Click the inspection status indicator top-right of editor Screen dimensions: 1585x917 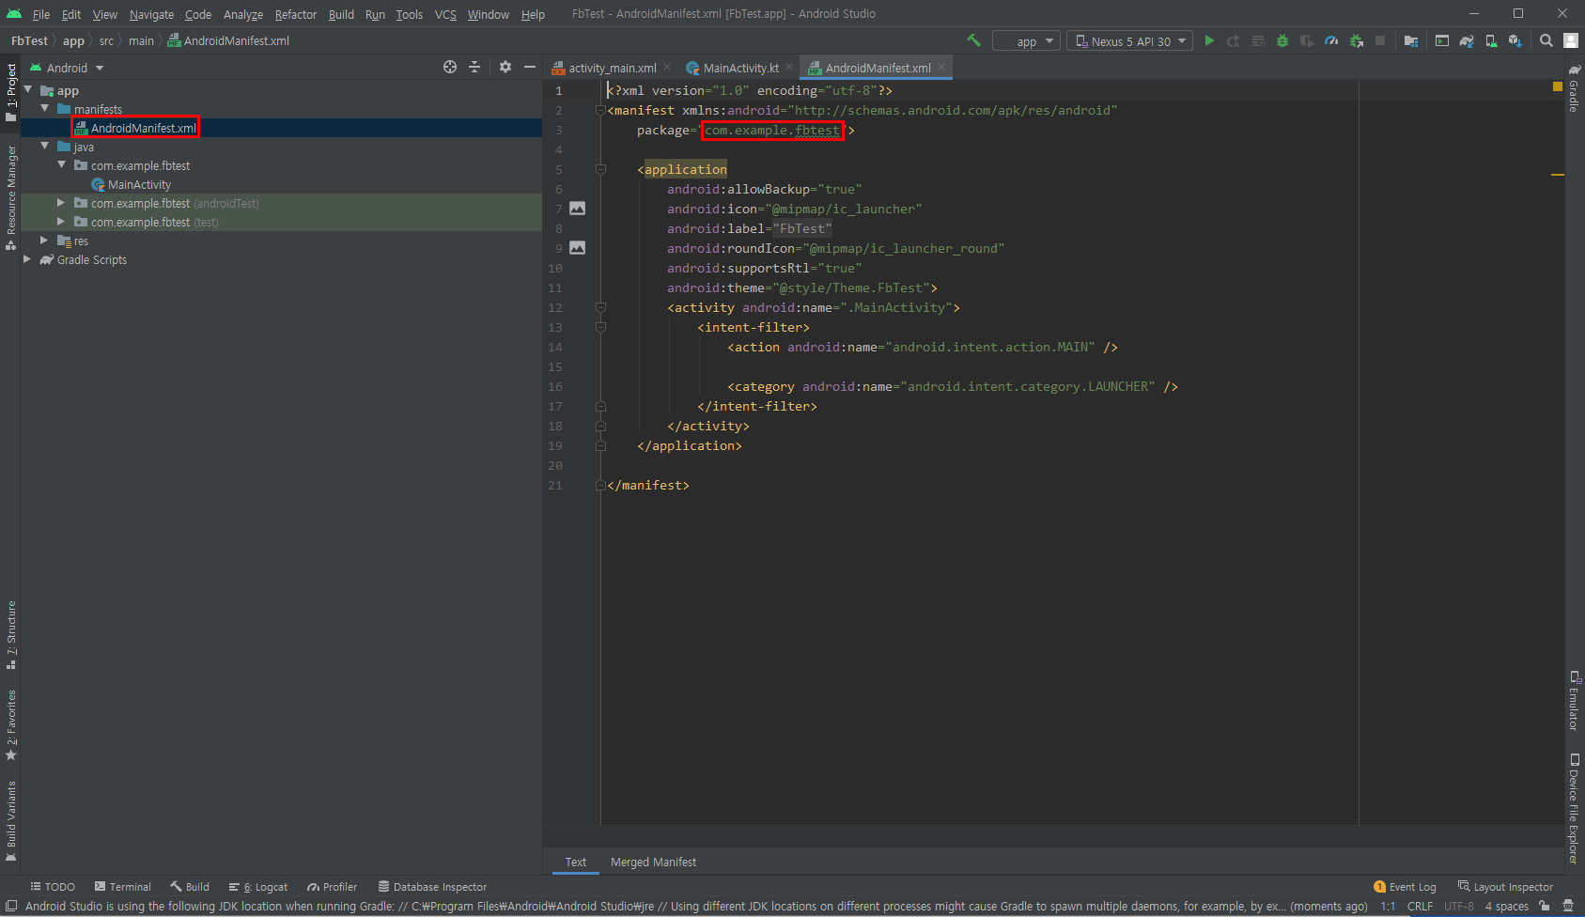pos(1558,86)
